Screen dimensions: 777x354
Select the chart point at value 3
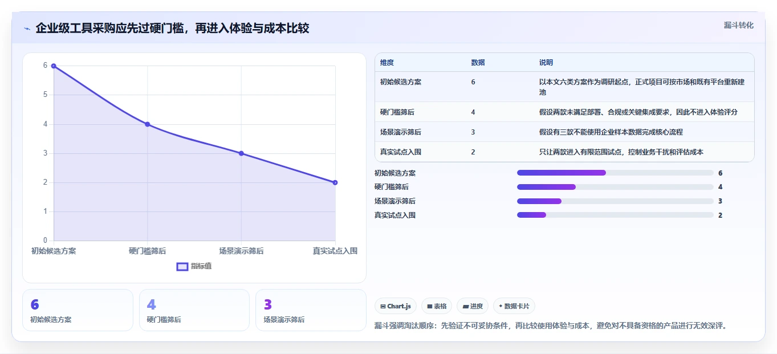coord(241,153)
